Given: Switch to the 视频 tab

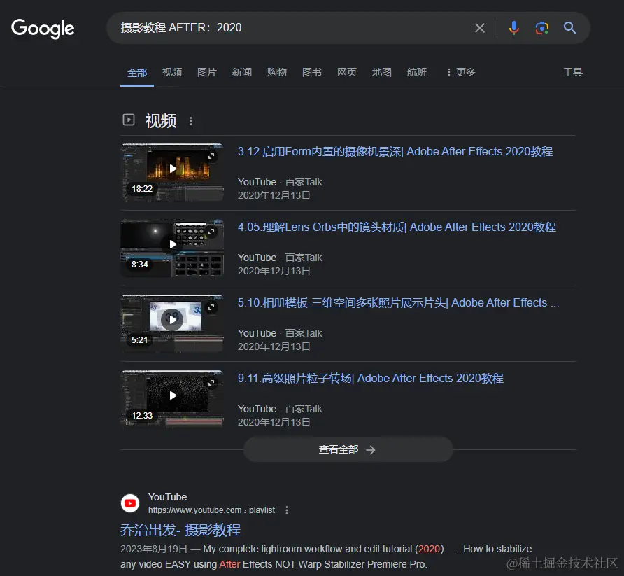Looking at the screenshot, I should click(x=172, y=72).
